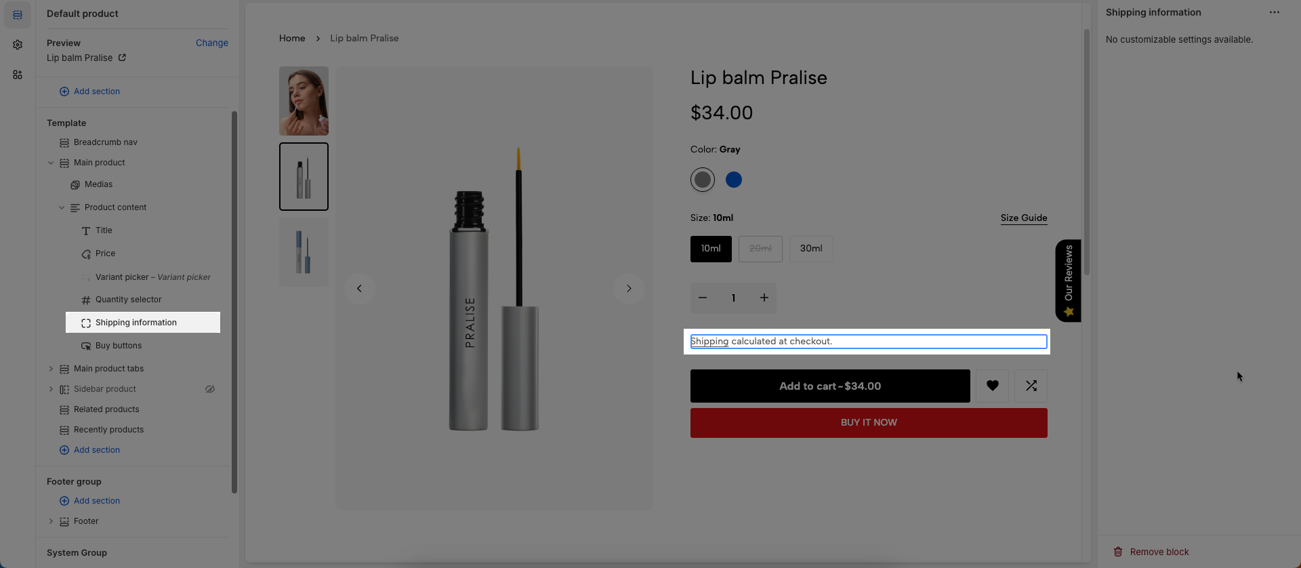Open Theme settings gear icon
1301x568 pixels.
pos(18,45)
